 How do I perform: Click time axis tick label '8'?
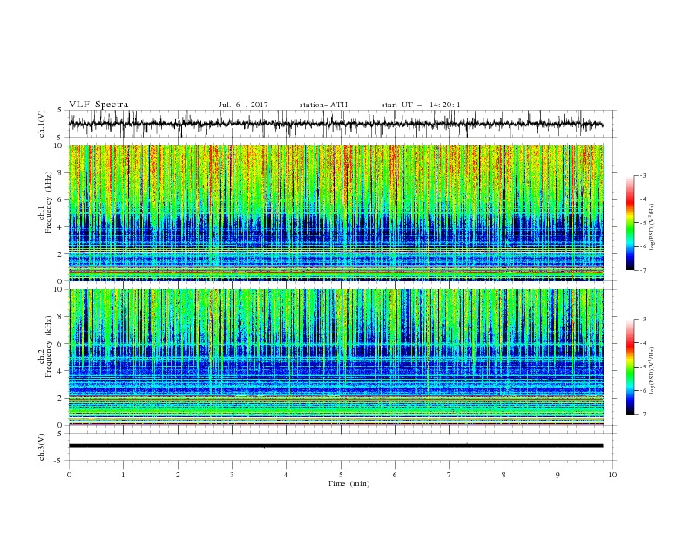point(504,475)
